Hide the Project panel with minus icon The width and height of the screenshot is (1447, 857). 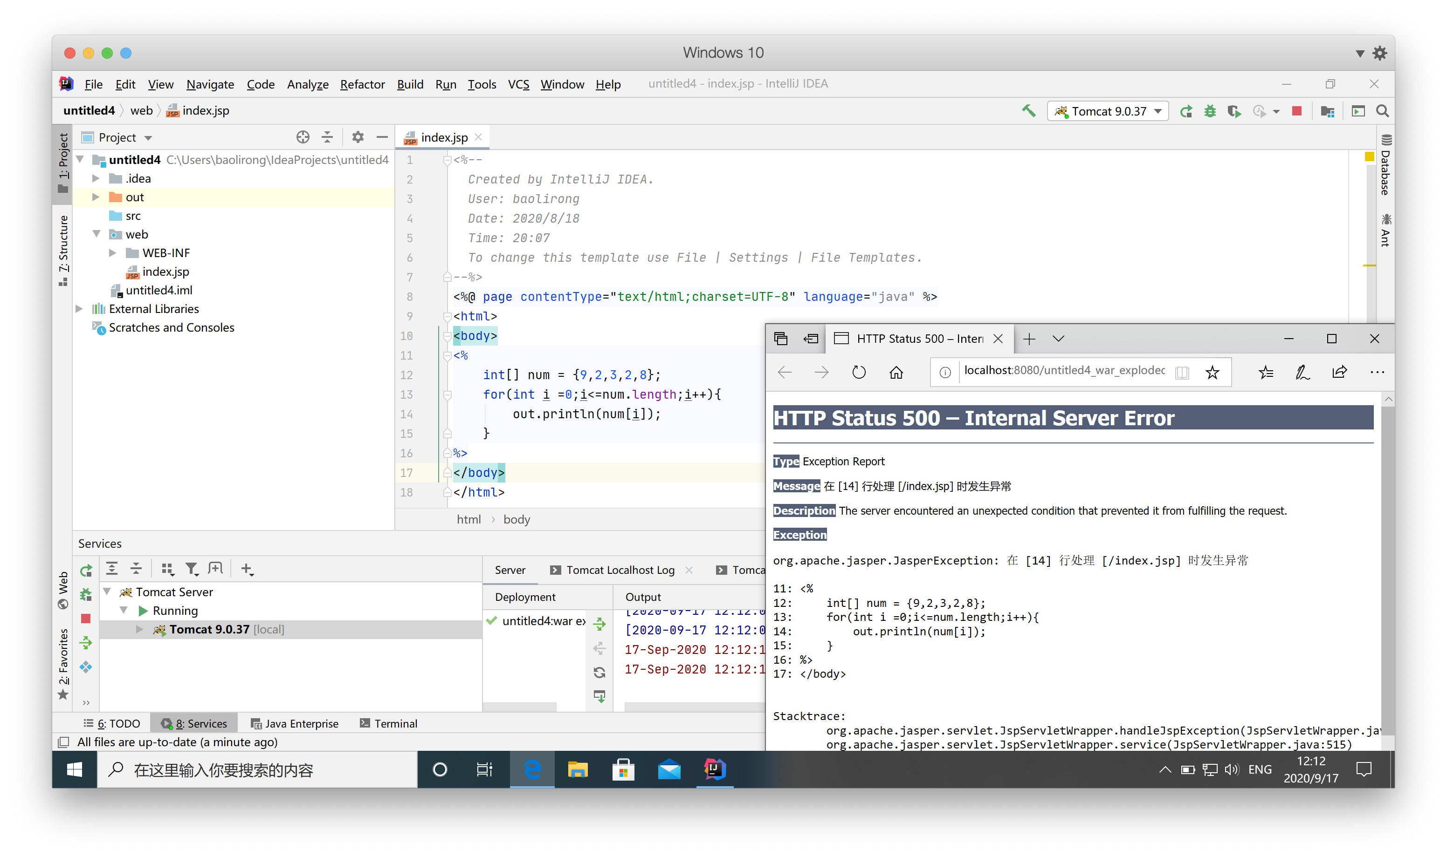pos(382,137)
